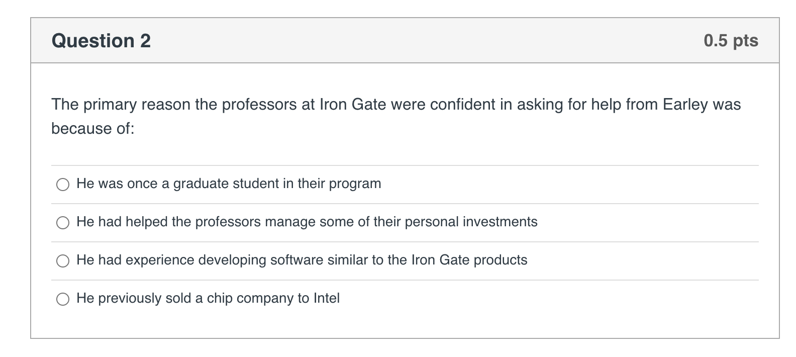Click answer text mentioning Iron Gate products
This screenshot has width=796, height=357.
coord(302,260)
